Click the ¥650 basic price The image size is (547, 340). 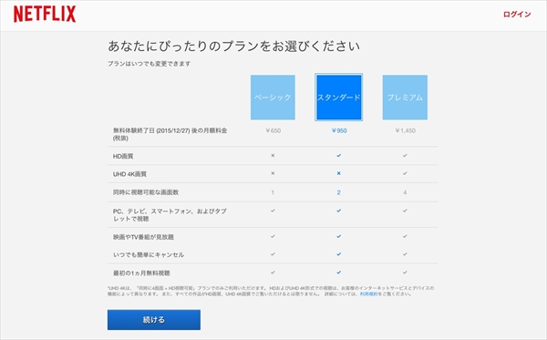tap(273, 130)
